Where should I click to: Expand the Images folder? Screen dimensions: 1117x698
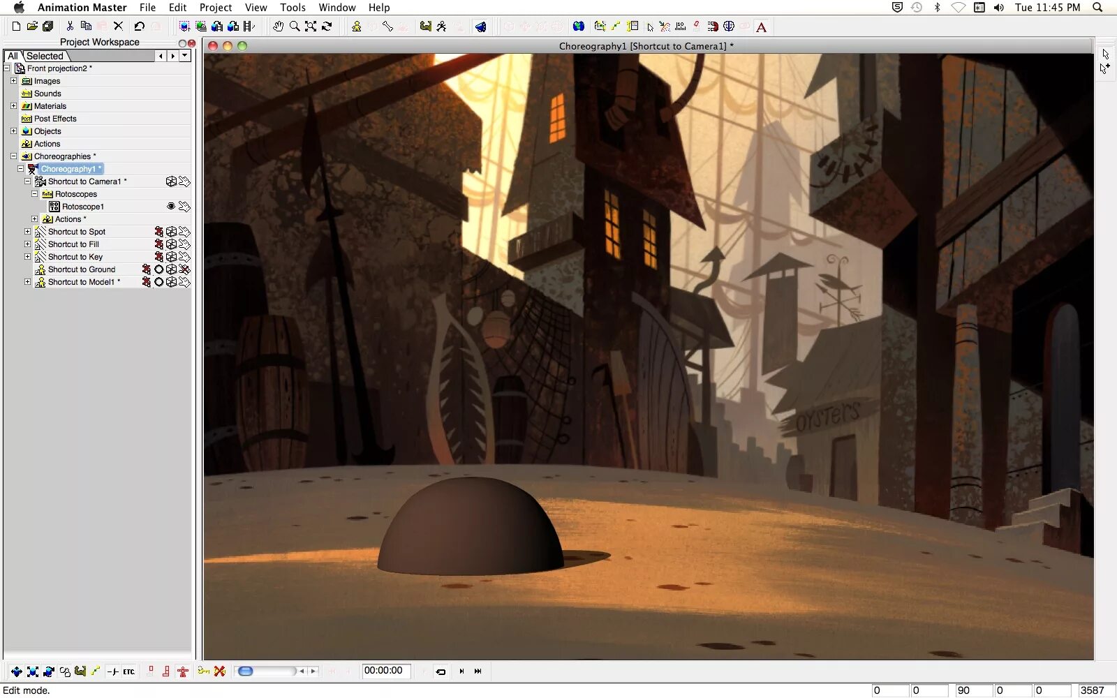coord(13,81)
